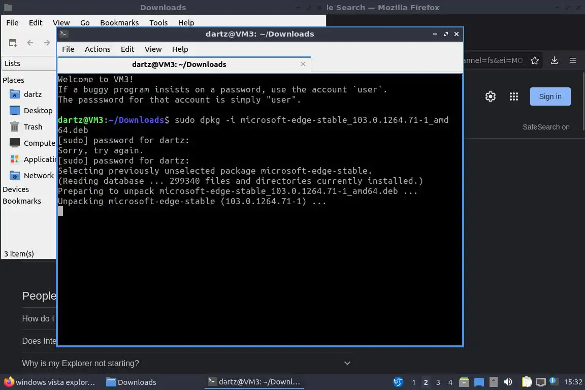Bookmark this page with Firefox star icon
Viewport: 585px width, 390px height.
click(535, 60)
